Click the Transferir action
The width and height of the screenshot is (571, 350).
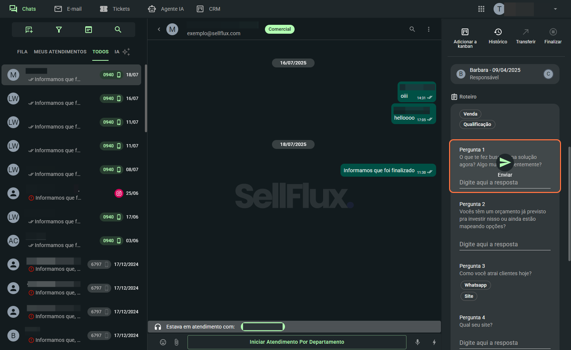(526, 36)
